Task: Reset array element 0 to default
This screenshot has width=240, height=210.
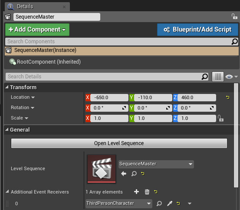Action: pos(178,204)
